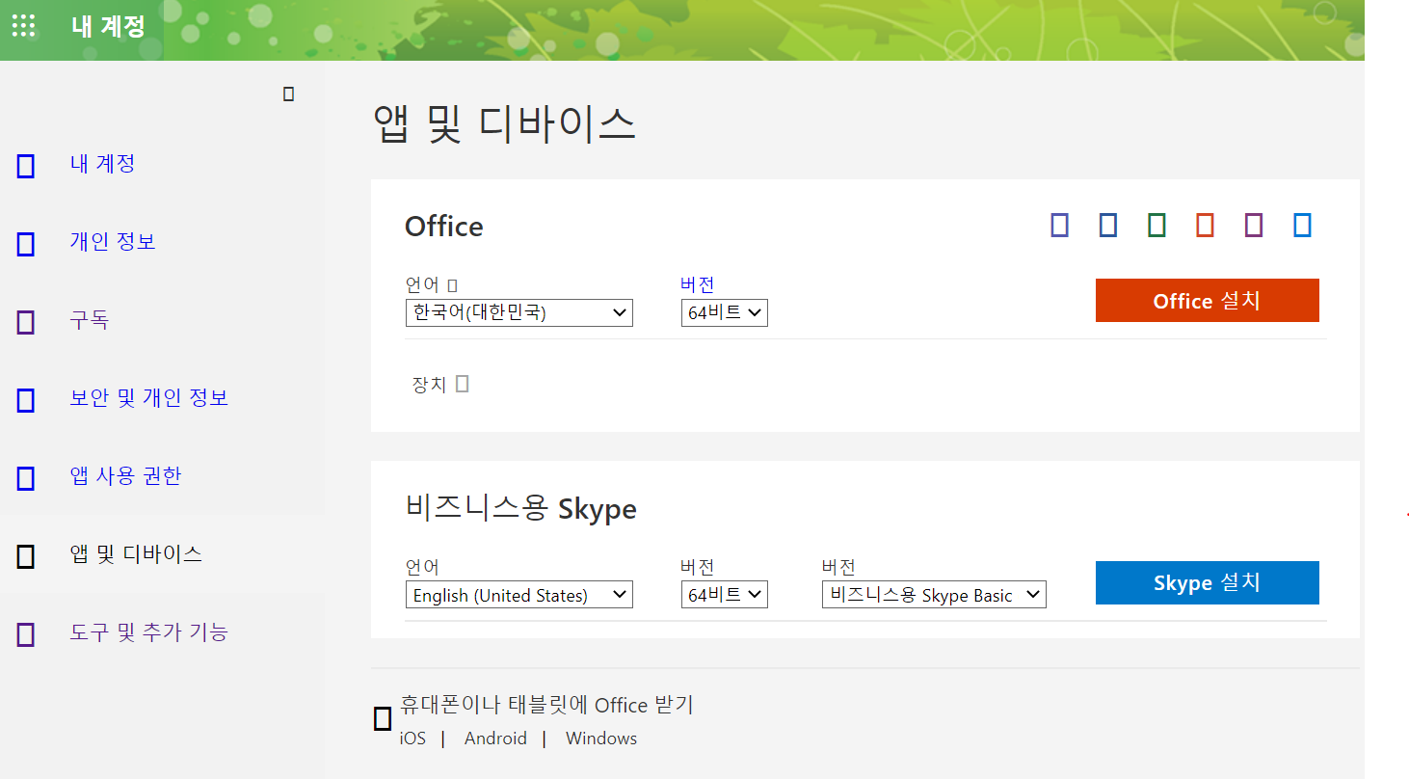Click the first indigo Office app icon
The height and width of the screenshot is (779, 1409).
point(1059,226)
